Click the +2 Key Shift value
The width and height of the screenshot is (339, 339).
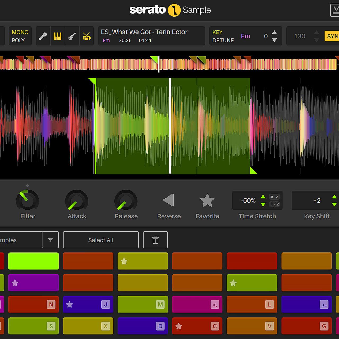click(317, 200)
